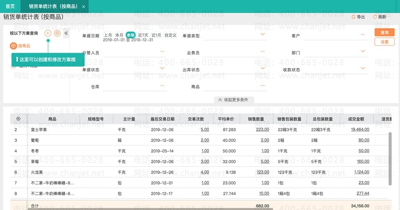Image resolution: width=400 pixels, height=210 pixels.
Task: Close the 销货单统计表 tab with X
Action: pos(83,6)
